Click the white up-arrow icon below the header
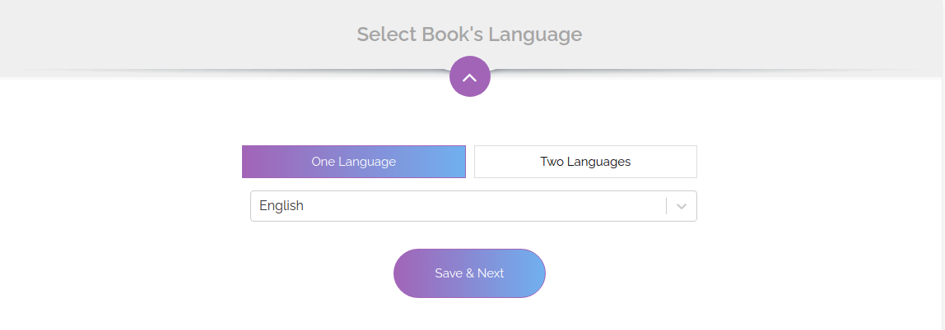Screen dimensions: 945x330 pos(469,77)
